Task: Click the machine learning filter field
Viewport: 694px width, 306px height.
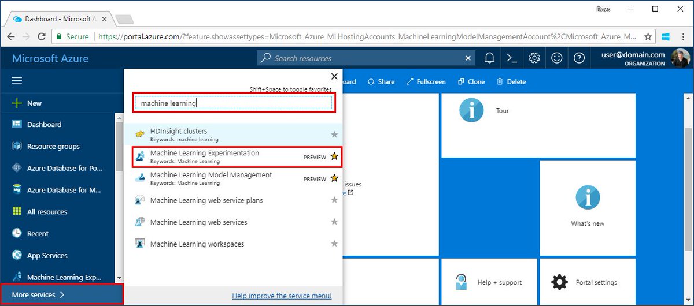Action: pyautogui.click(x=234, y=103)
